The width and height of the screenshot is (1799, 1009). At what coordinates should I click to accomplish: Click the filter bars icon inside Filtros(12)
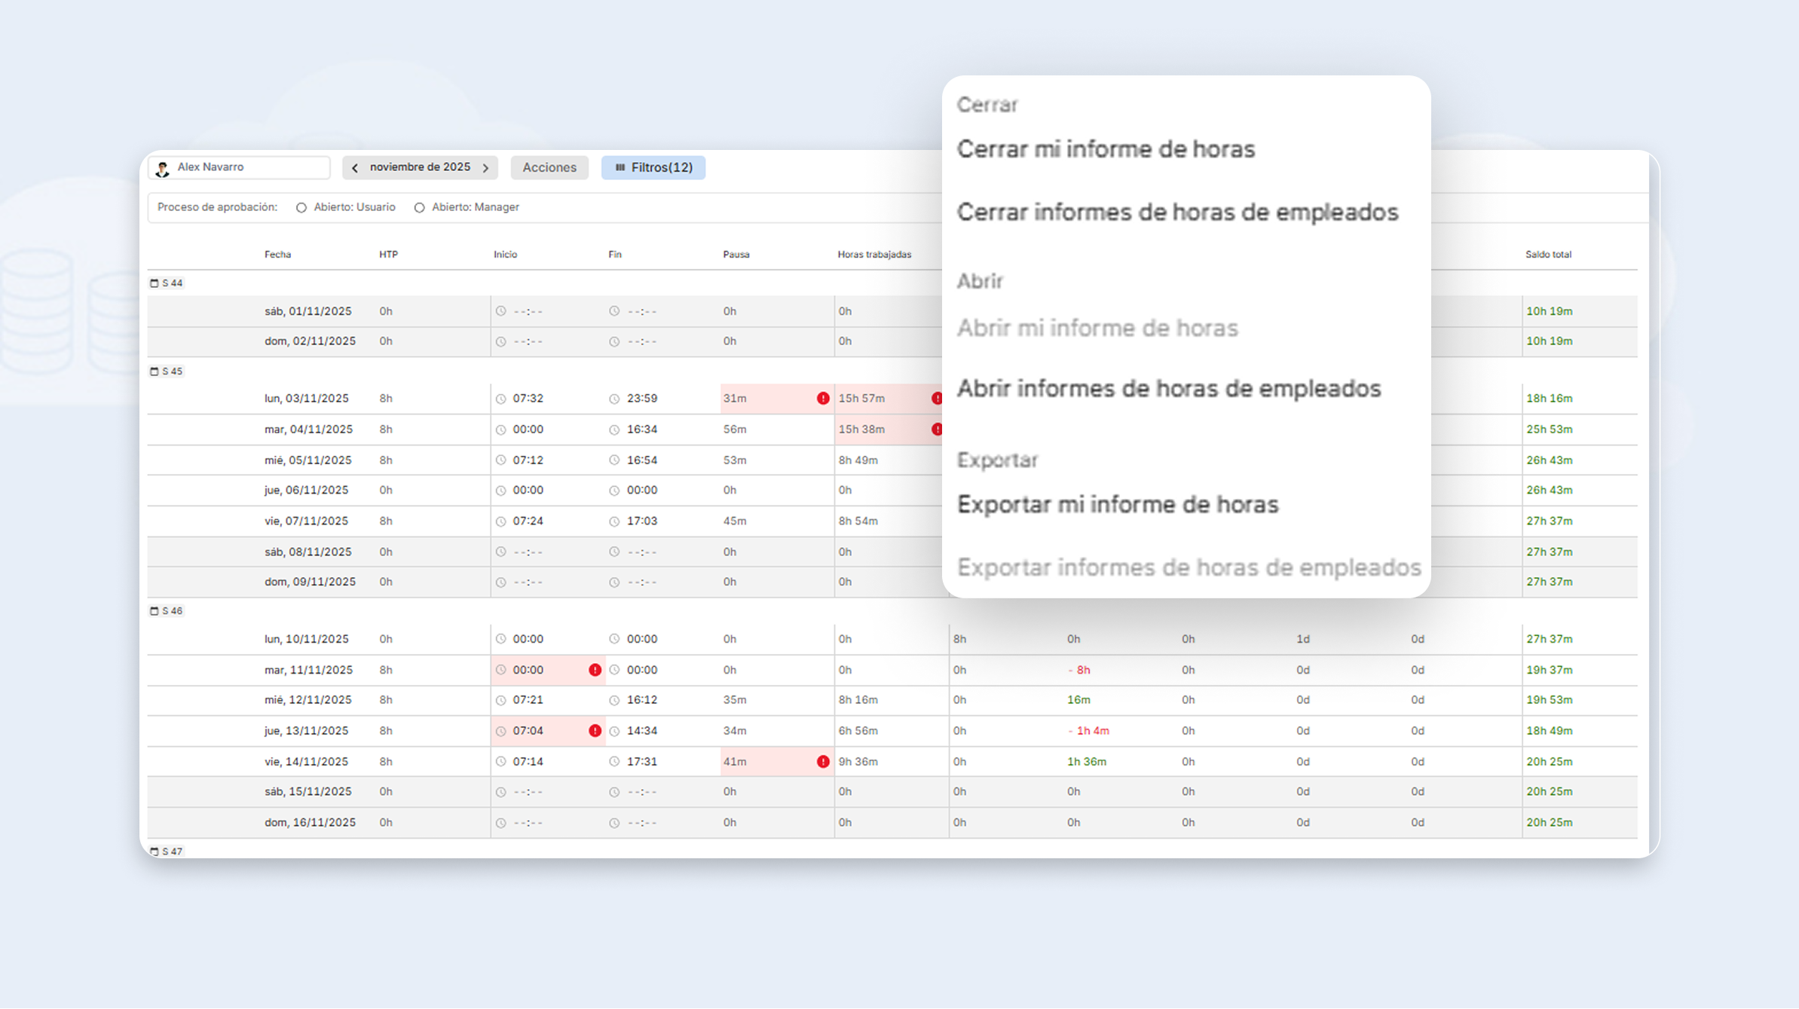[x=620, y=167]
